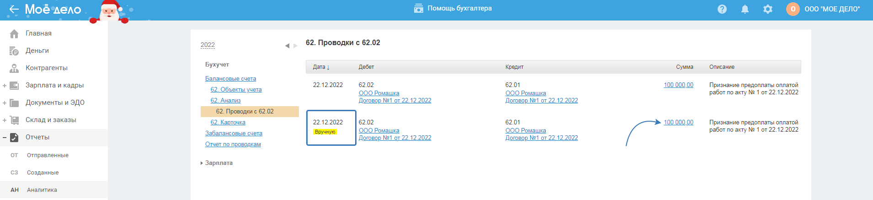Viewport: 873px width, 200px height.
Task: Open the 2022 year selector
Action: click(x=208, y=45)
